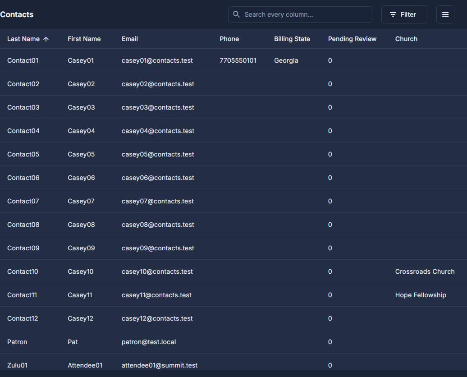The image size is (467, 377).
Task: Select the Contact02 last name cell
Action: pyautogui.click(x=23, y=84)
